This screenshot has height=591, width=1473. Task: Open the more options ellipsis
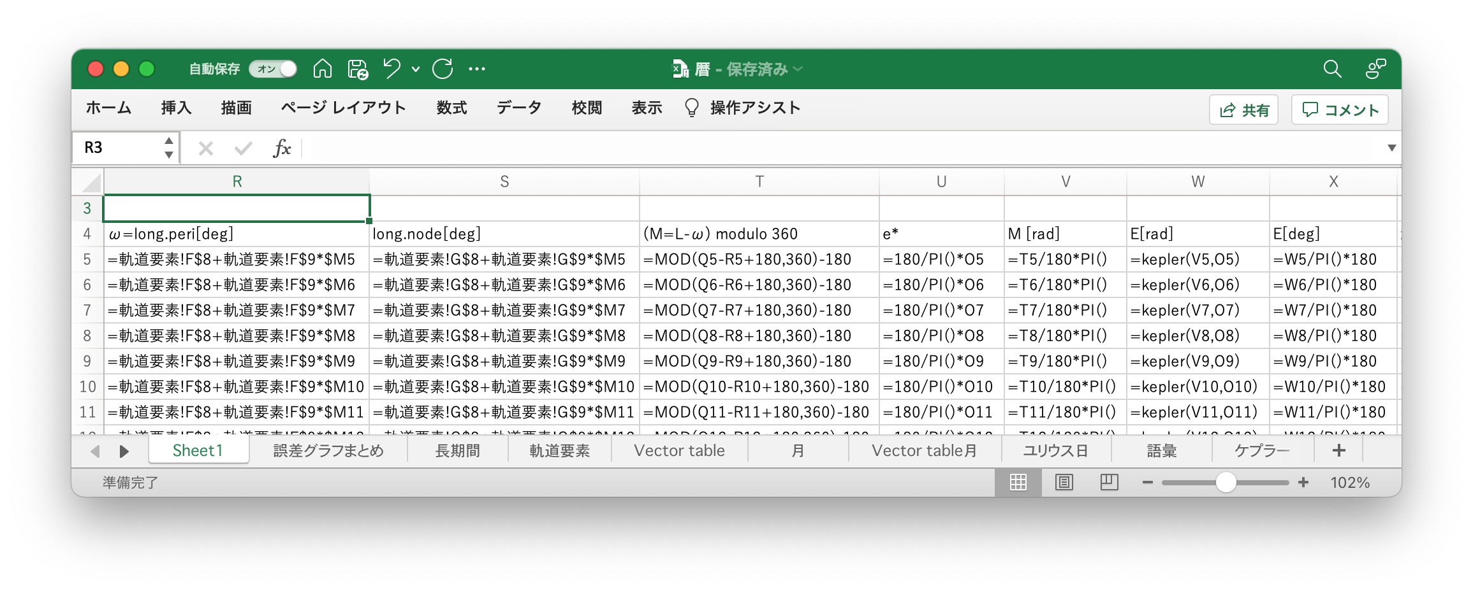point(477,69)
